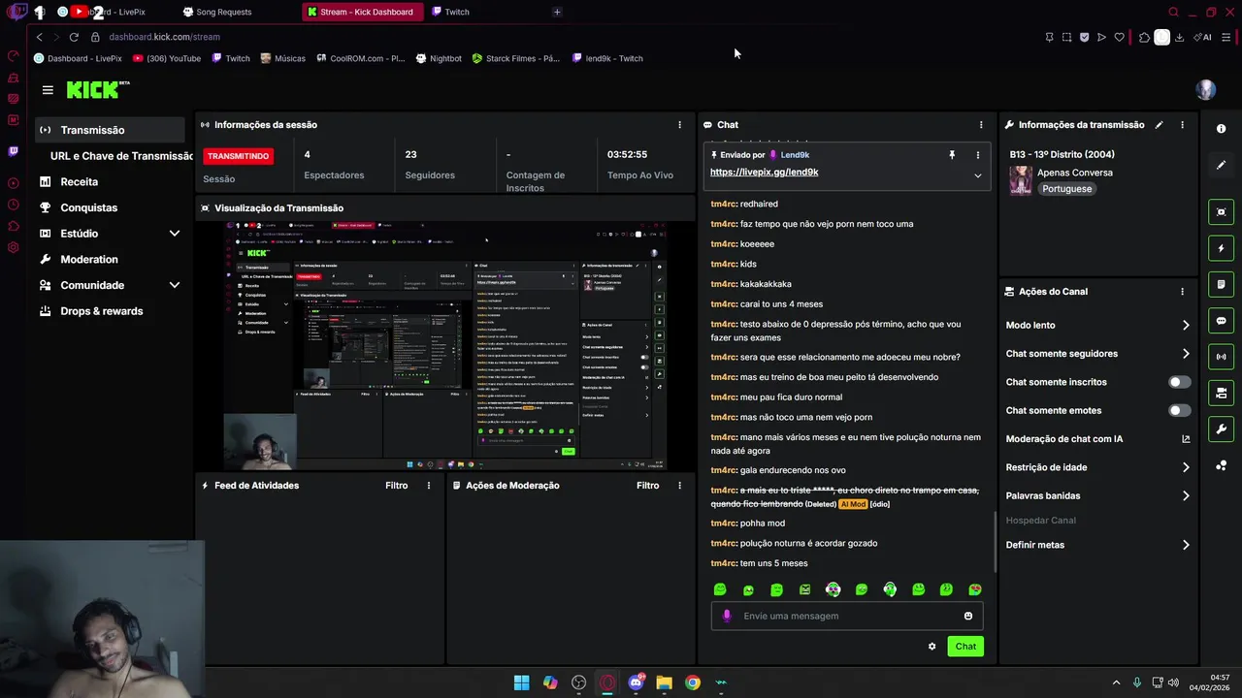Toggle the stream preview panel icon in sidebar
This screenshot has height=698, width=1242.
click(x=1221, y=212)
